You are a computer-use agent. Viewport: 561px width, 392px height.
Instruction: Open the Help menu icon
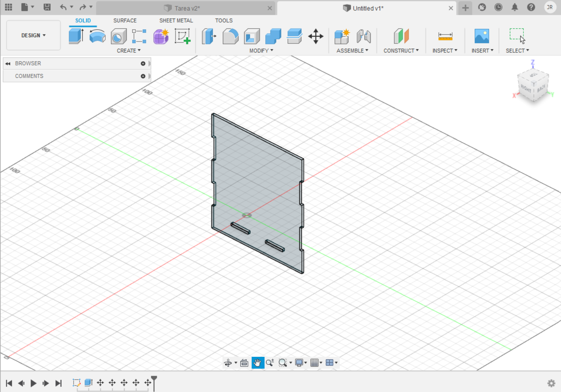coord(531,7)
